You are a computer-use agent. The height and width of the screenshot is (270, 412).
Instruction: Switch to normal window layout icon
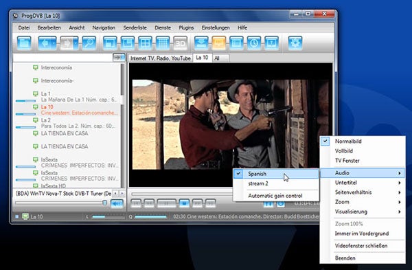(110, 43)
